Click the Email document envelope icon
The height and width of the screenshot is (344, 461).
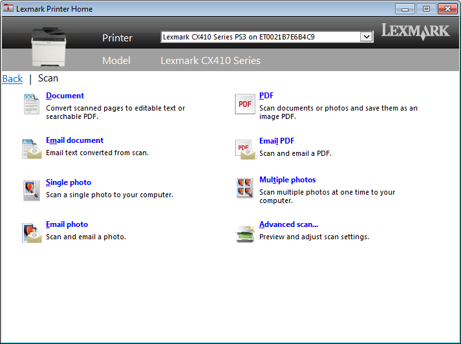[32, 149]
